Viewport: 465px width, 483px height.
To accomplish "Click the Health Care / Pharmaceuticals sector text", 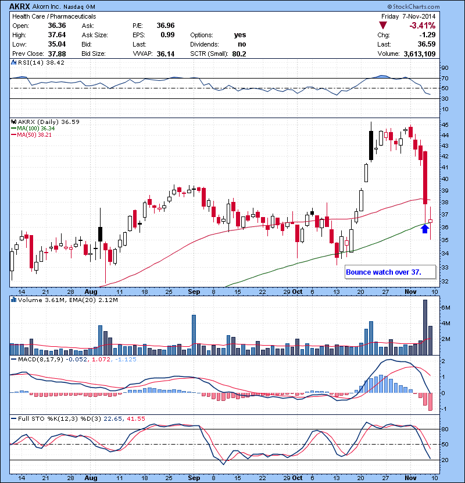I will click(54, 17).
